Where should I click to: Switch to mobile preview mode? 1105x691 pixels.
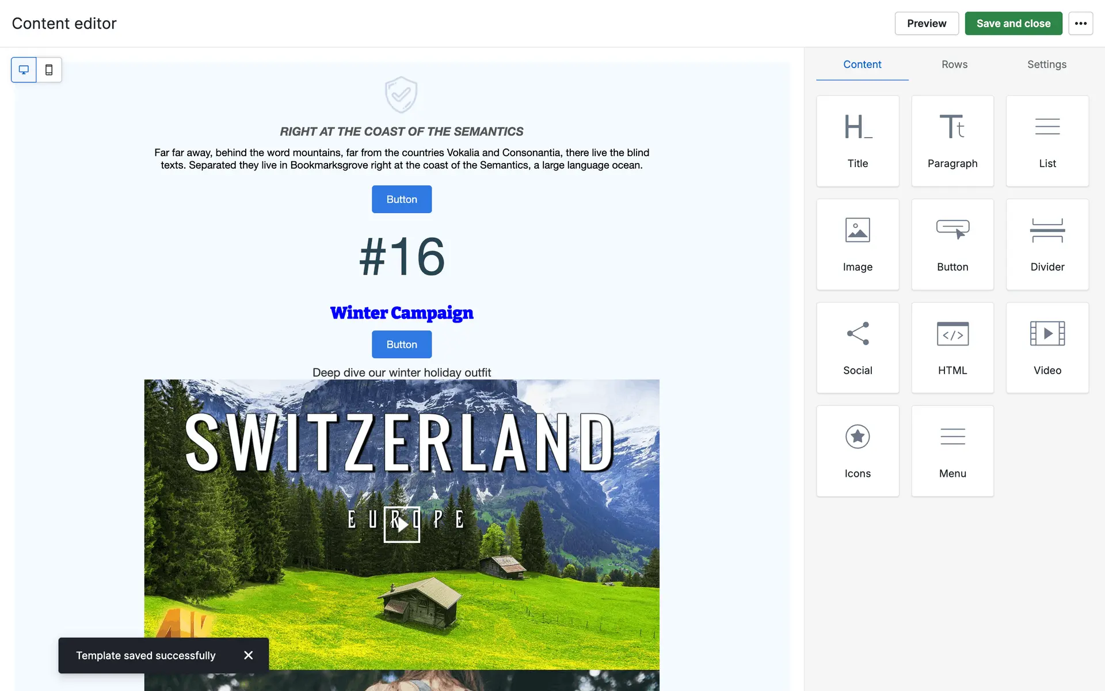49,70
